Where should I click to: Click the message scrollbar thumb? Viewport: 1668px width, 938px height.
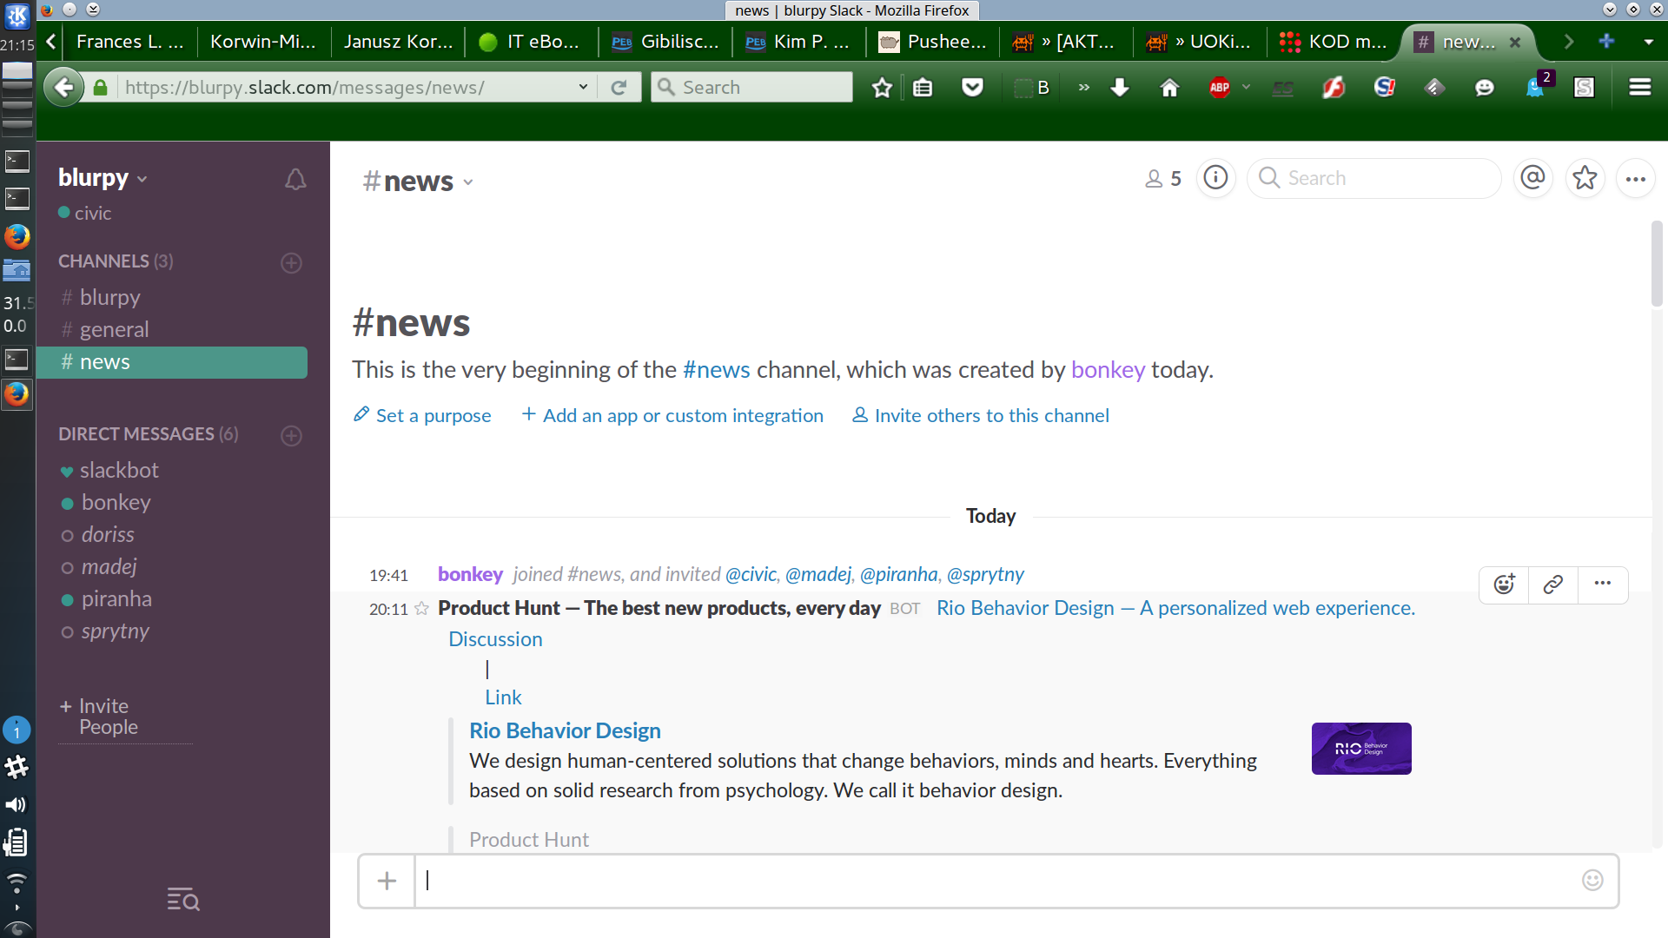[x=1657, y=263]
